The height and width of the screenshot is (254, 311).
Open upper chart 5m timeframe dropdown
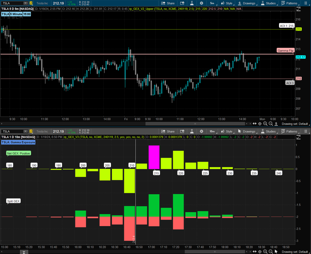pyautogui.click(x=213, y=3)
